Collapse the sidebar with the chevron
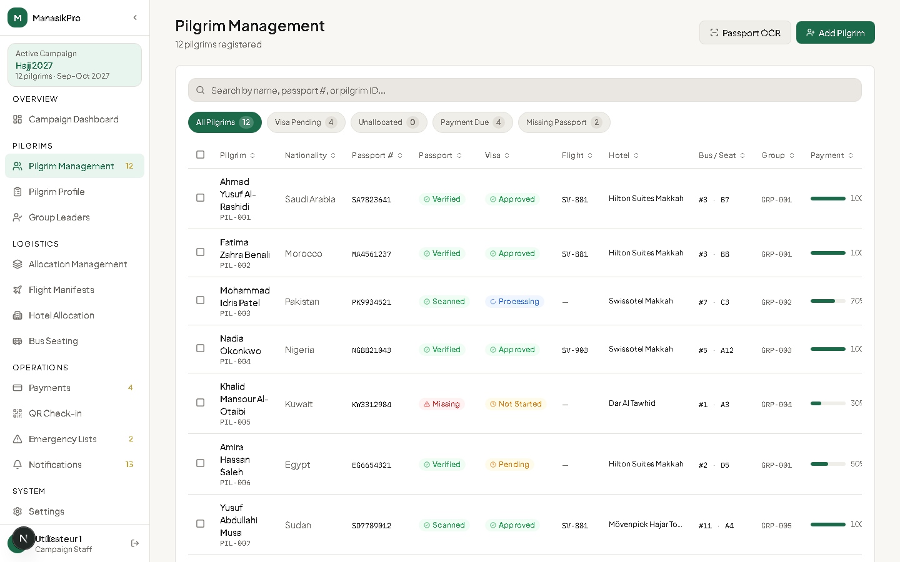 (135, 17)
